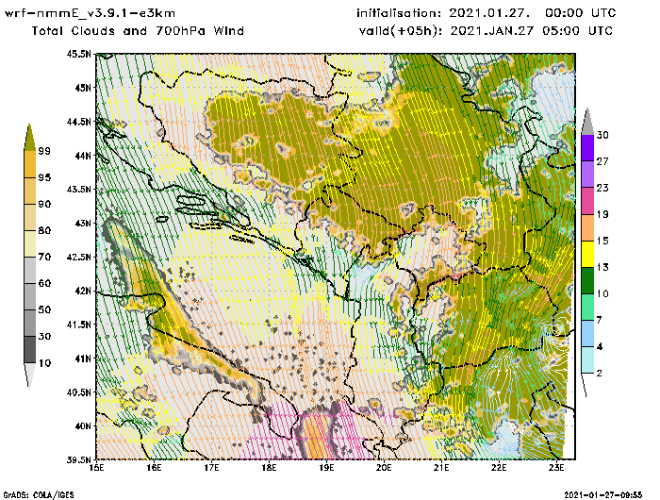The width and height of the screenshot is (660, 500).
Task: Click the '4' value in wind legend
Action: 600,347
